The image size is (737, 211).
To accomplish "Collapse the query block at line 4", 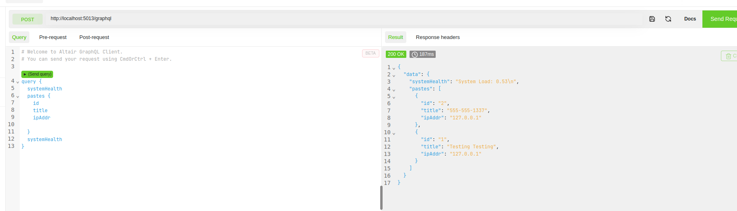I will coord(18,82).
